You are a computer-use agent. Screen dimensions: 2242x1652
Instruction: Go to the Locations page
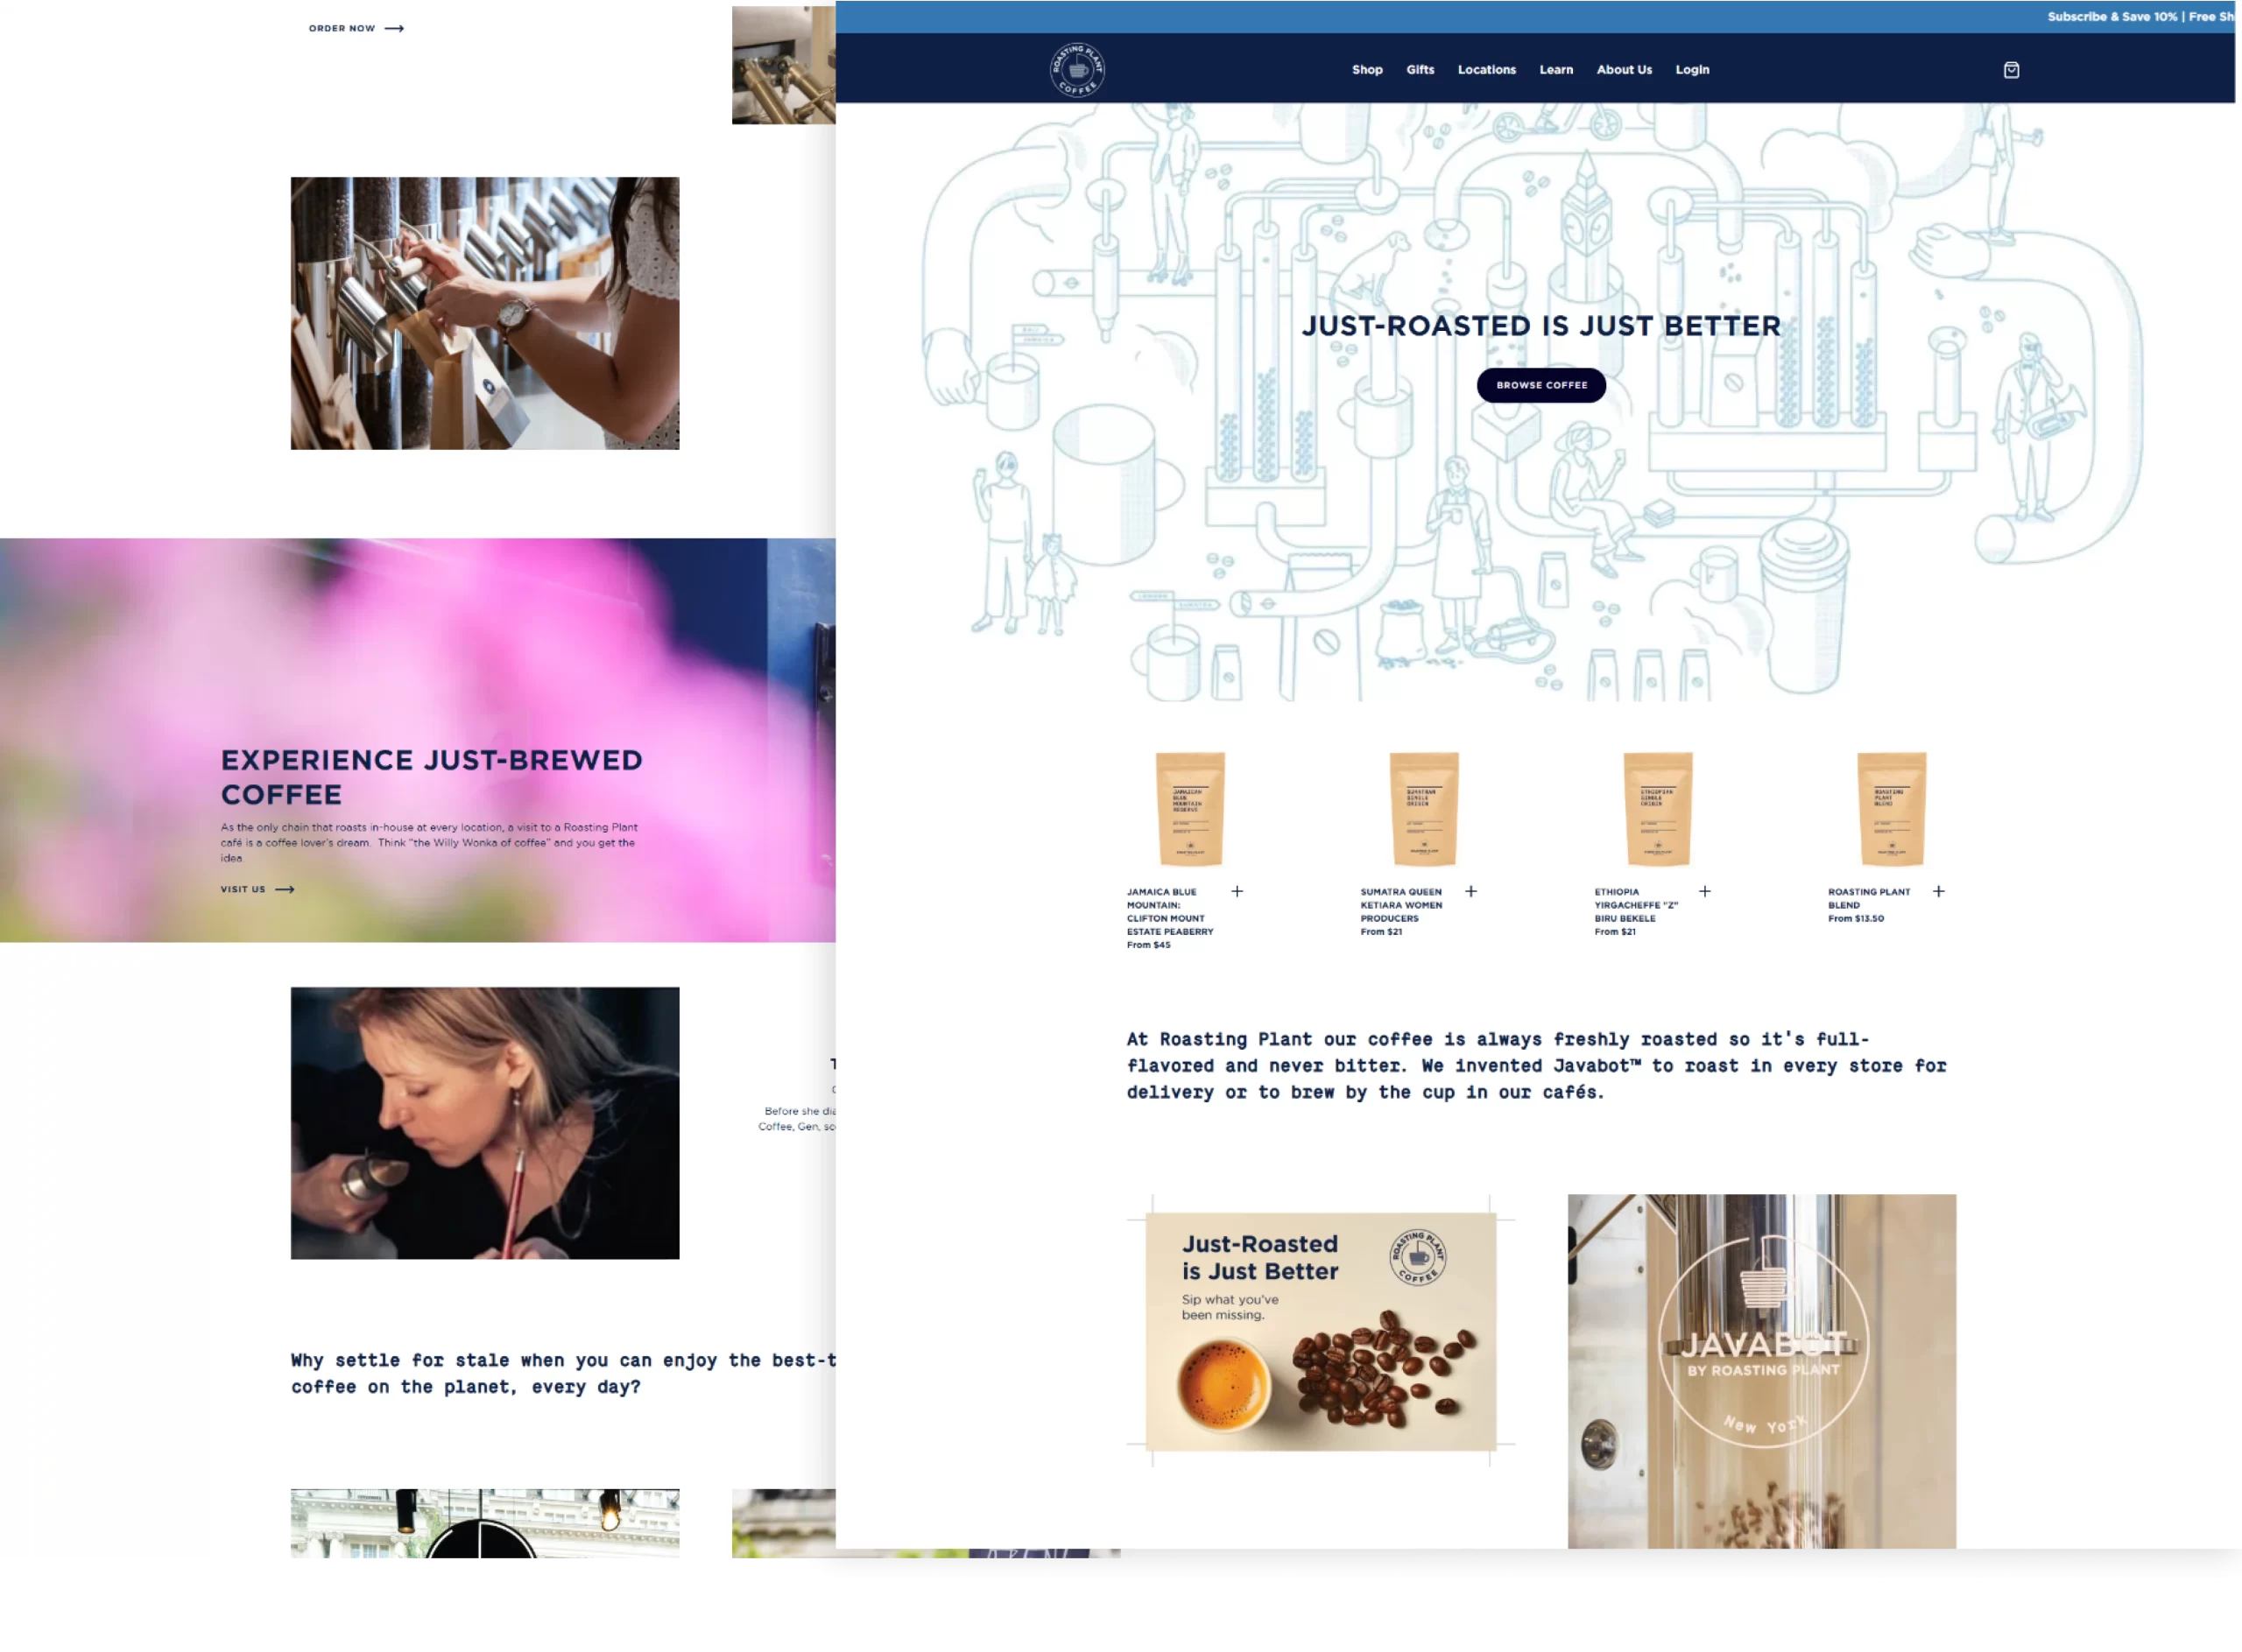[1485, 70]
